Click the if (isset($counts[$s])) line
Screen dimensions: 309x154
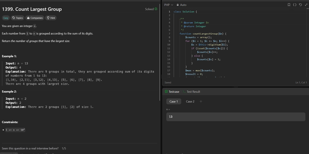pos(210,48)
